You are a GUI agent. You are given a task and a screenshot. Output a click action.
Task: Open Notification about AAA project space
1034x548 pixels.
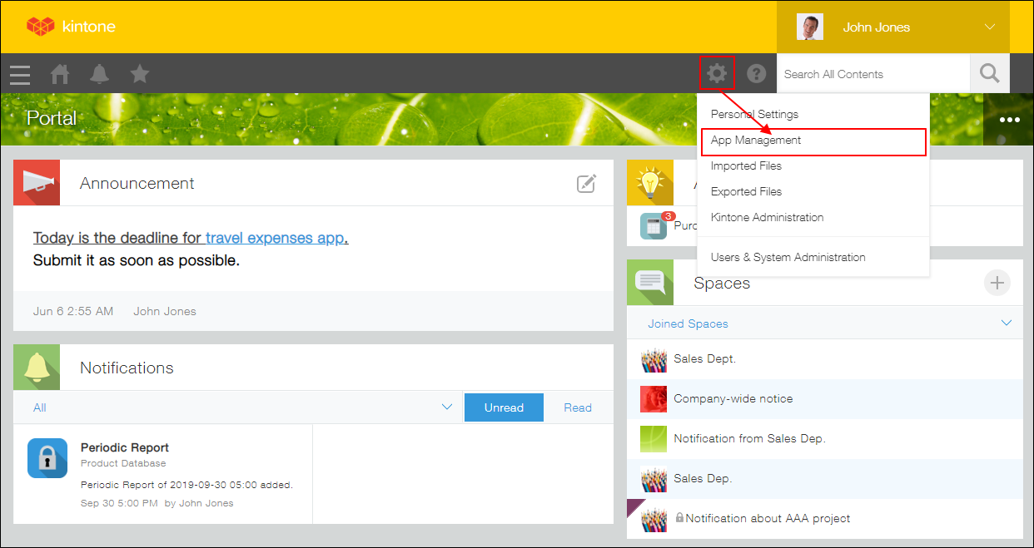coord(768,519)
